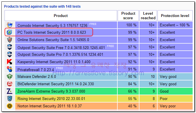Click Kaspersky's 92 % score cell
Screen dimensions: 196x113
click(128, 62)
